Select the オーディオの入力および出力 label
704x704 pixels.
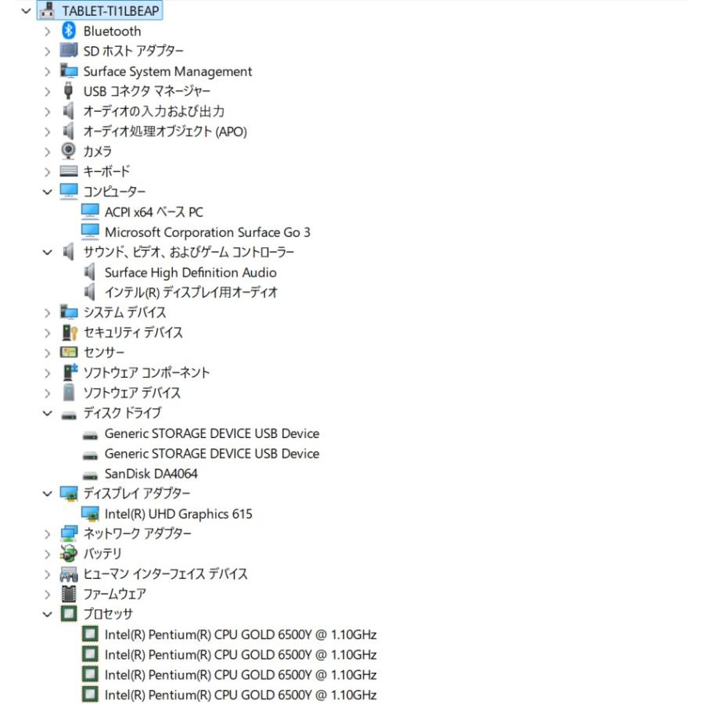153,111
